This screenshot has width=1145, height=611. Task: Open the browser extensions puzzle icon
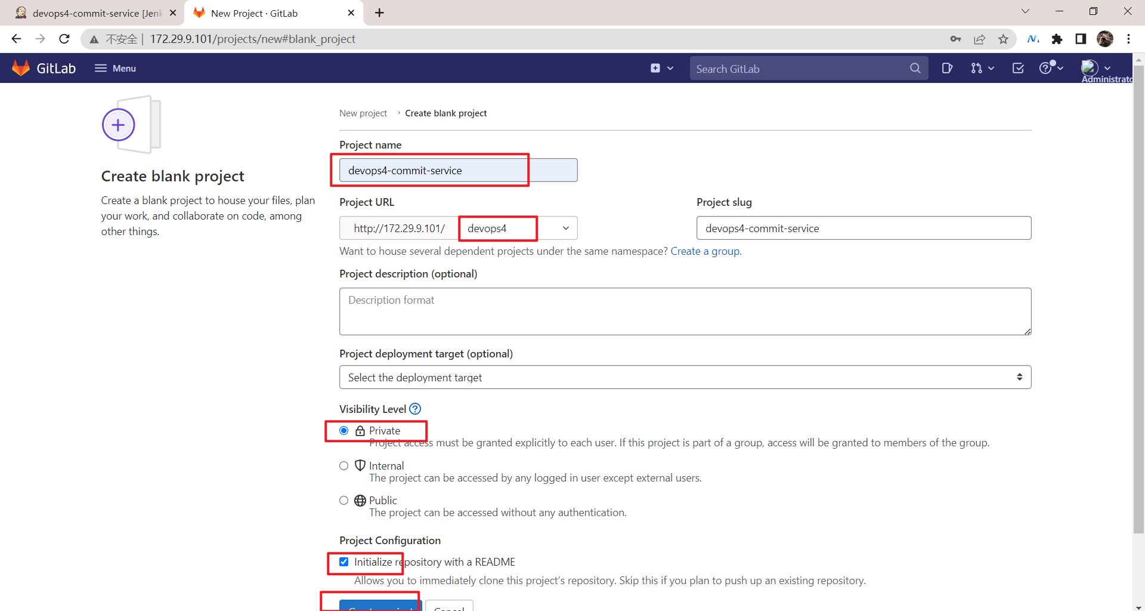(x=1057, y=39)
